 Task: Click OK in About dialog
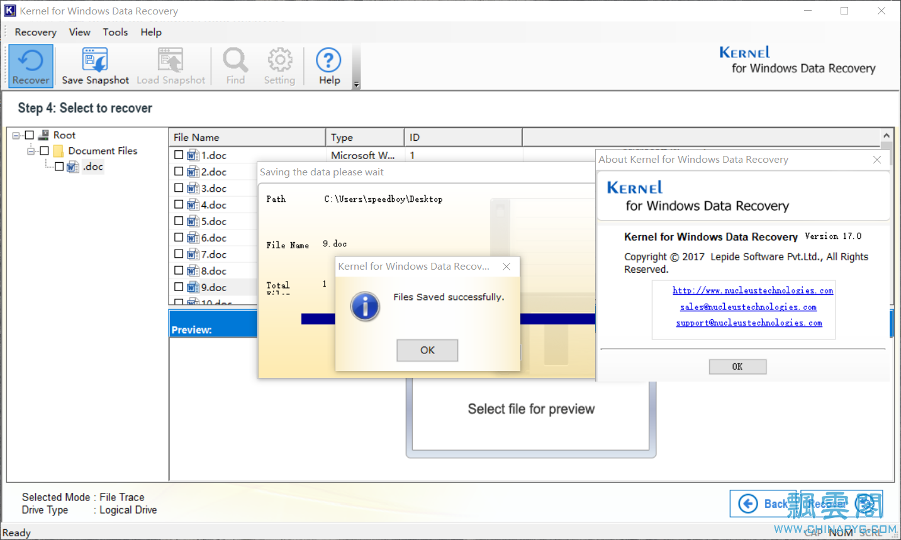737,366
